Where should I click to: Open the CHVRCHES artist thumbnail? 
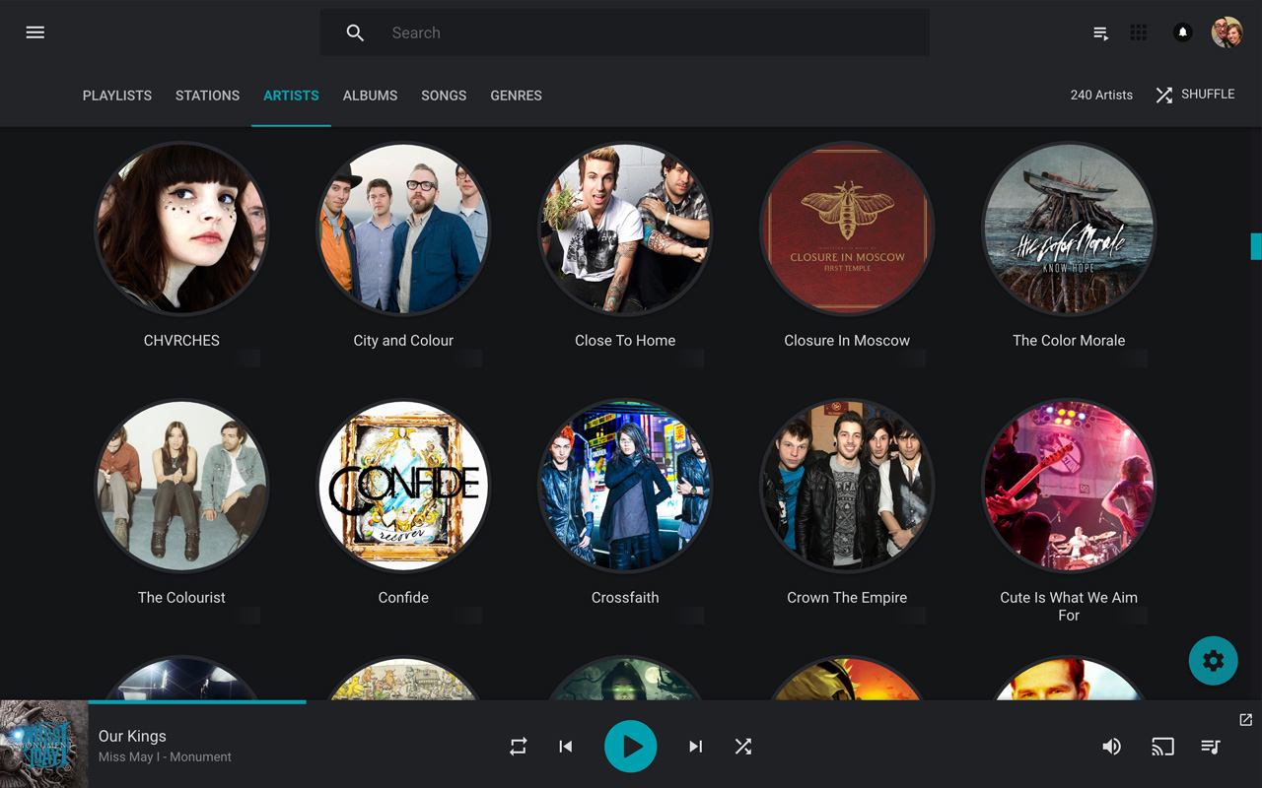[181, 229]
